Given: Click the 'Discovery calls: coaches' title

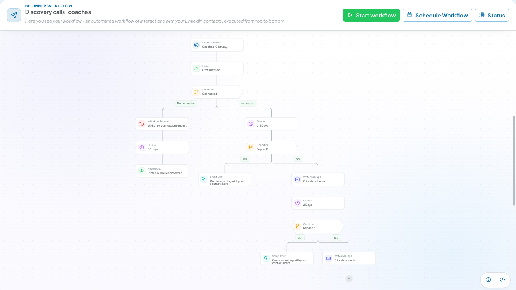Looking at the screenshot, I should point(58,12).
